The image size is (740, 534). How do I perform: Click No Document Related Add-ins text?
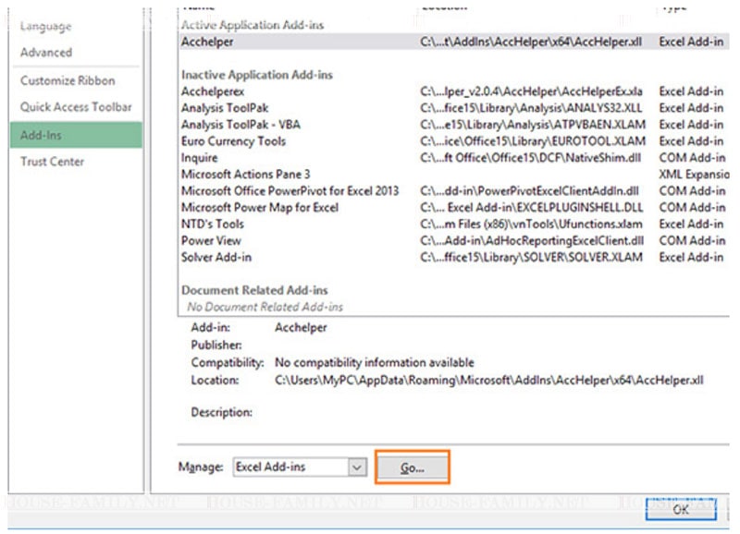pyautogui.click(x=265, y=307)
